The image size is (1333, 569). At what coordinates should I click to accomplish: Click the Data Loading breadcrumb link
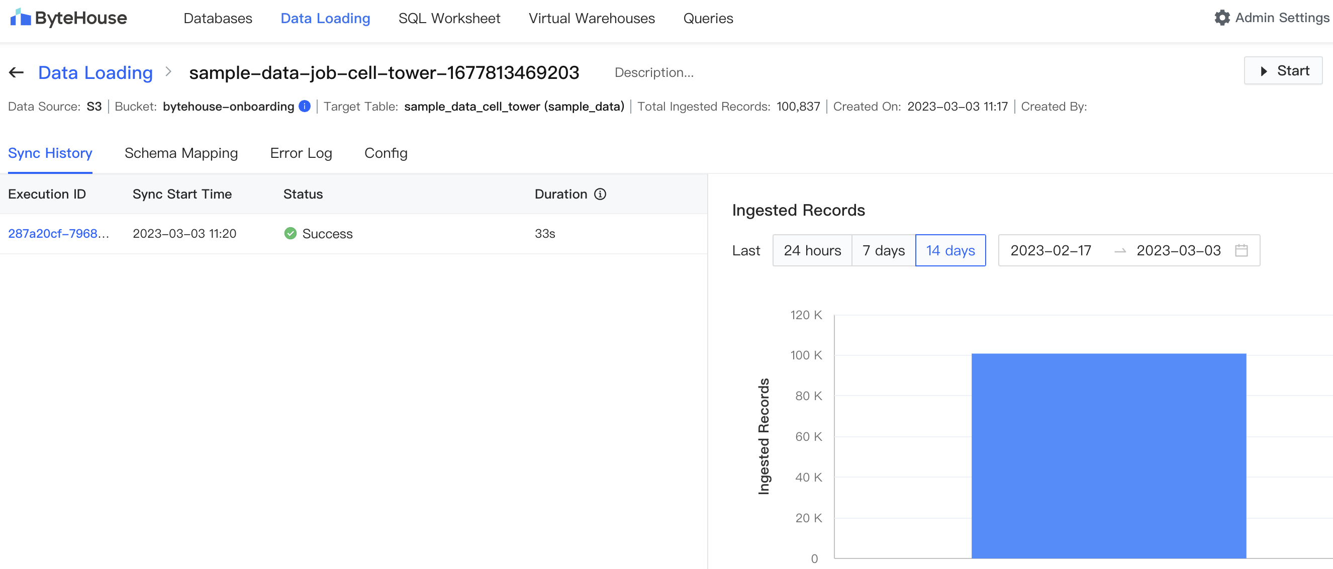click(x=96, y=72)
